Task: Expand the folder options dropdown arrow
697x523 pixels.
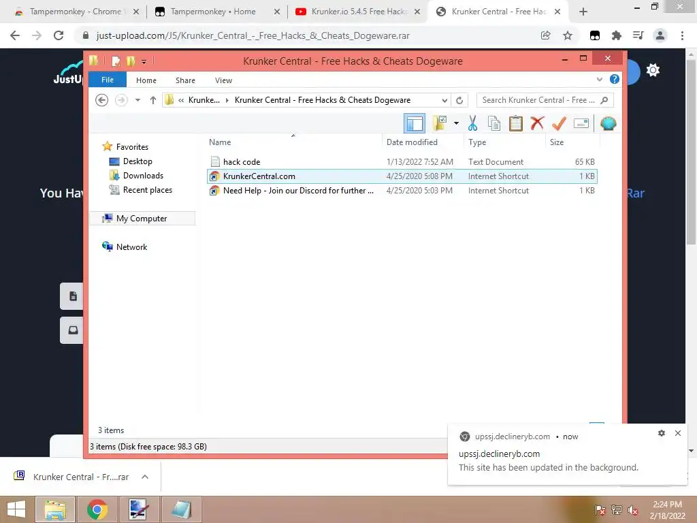Action: [456, 123]
